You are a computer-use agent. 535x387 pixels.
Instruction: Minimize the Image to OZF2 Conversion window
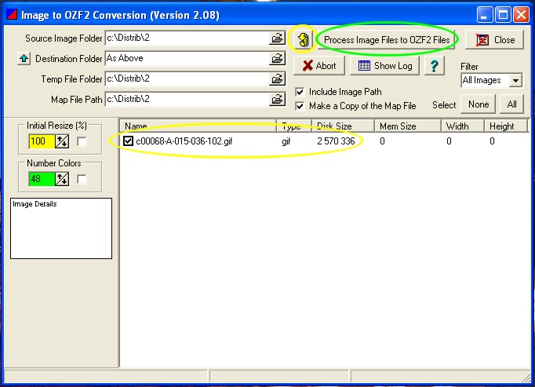click(484, 15)
